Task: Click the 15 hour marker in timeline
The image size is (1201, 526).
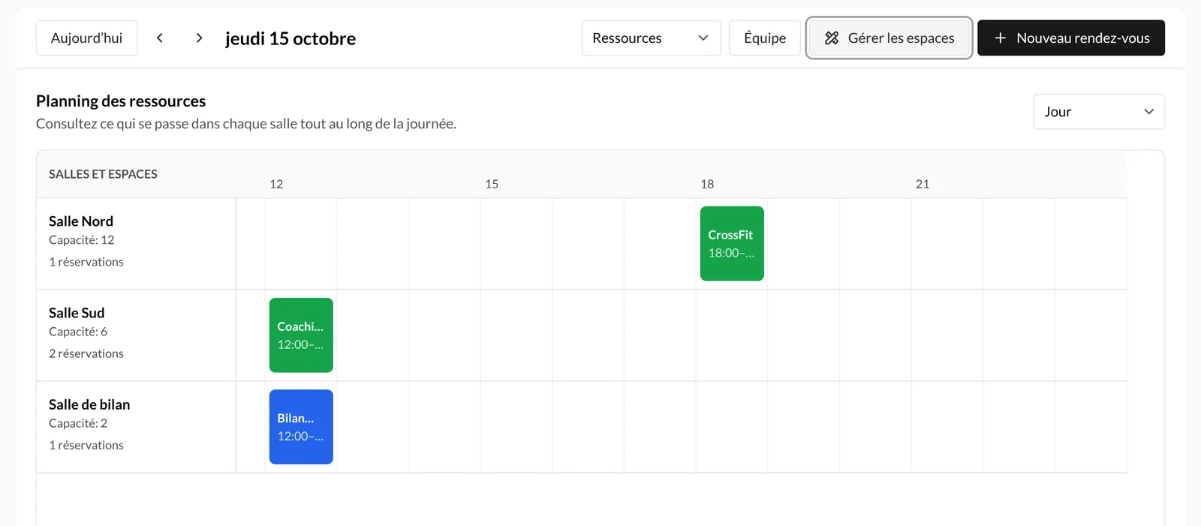Action: (x=492, y=184)
